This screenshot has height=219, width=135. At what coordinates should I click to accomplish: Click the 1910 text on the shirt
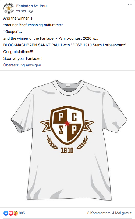coord(67,150)
